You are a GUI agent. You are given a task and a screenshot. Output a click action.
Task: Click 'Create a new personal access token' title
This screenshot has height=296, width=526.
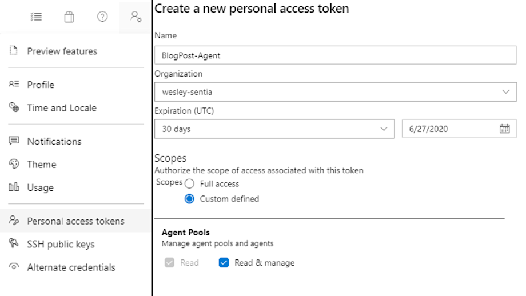click(x=252, y=9)
